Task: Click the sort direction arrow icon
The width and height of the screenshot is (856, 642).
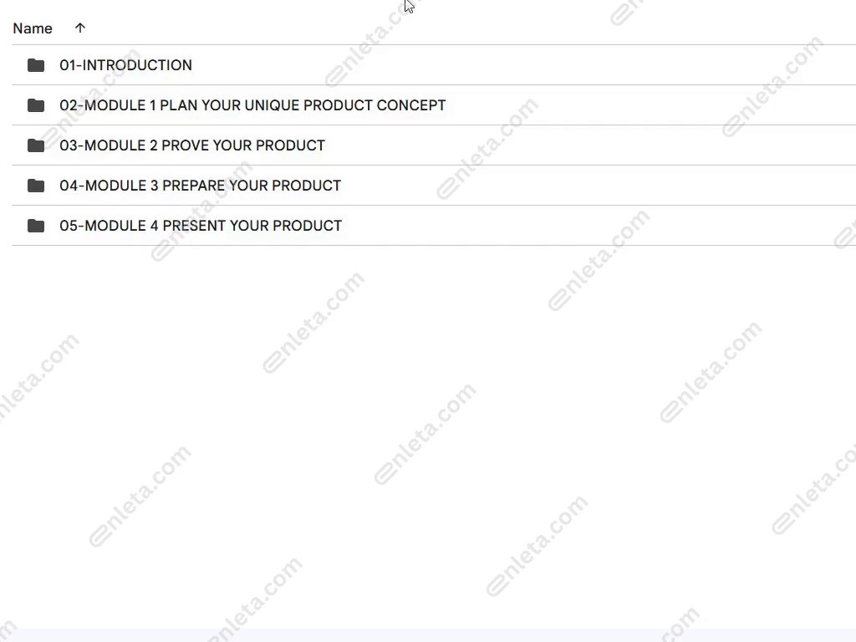Action: click(x=80, y=28)
